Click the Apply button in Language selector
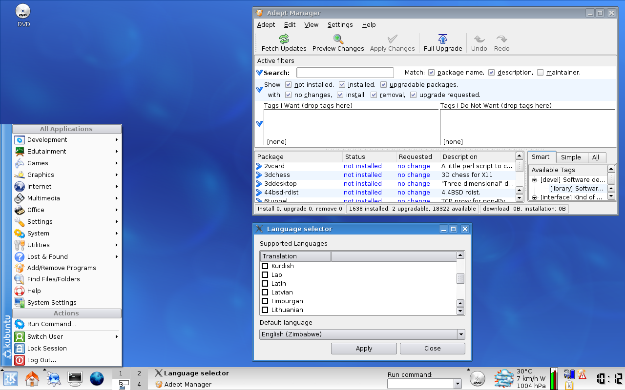Image resolution: width=625 pixels, height=390 pixels. 364,348
